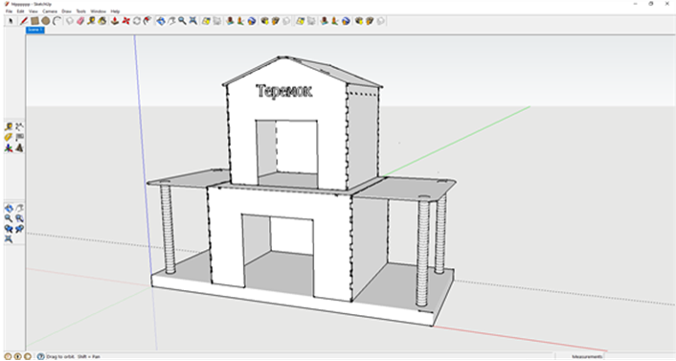Select the Text label tool
Screen dimensions: 676x361
tap(19, 138)
